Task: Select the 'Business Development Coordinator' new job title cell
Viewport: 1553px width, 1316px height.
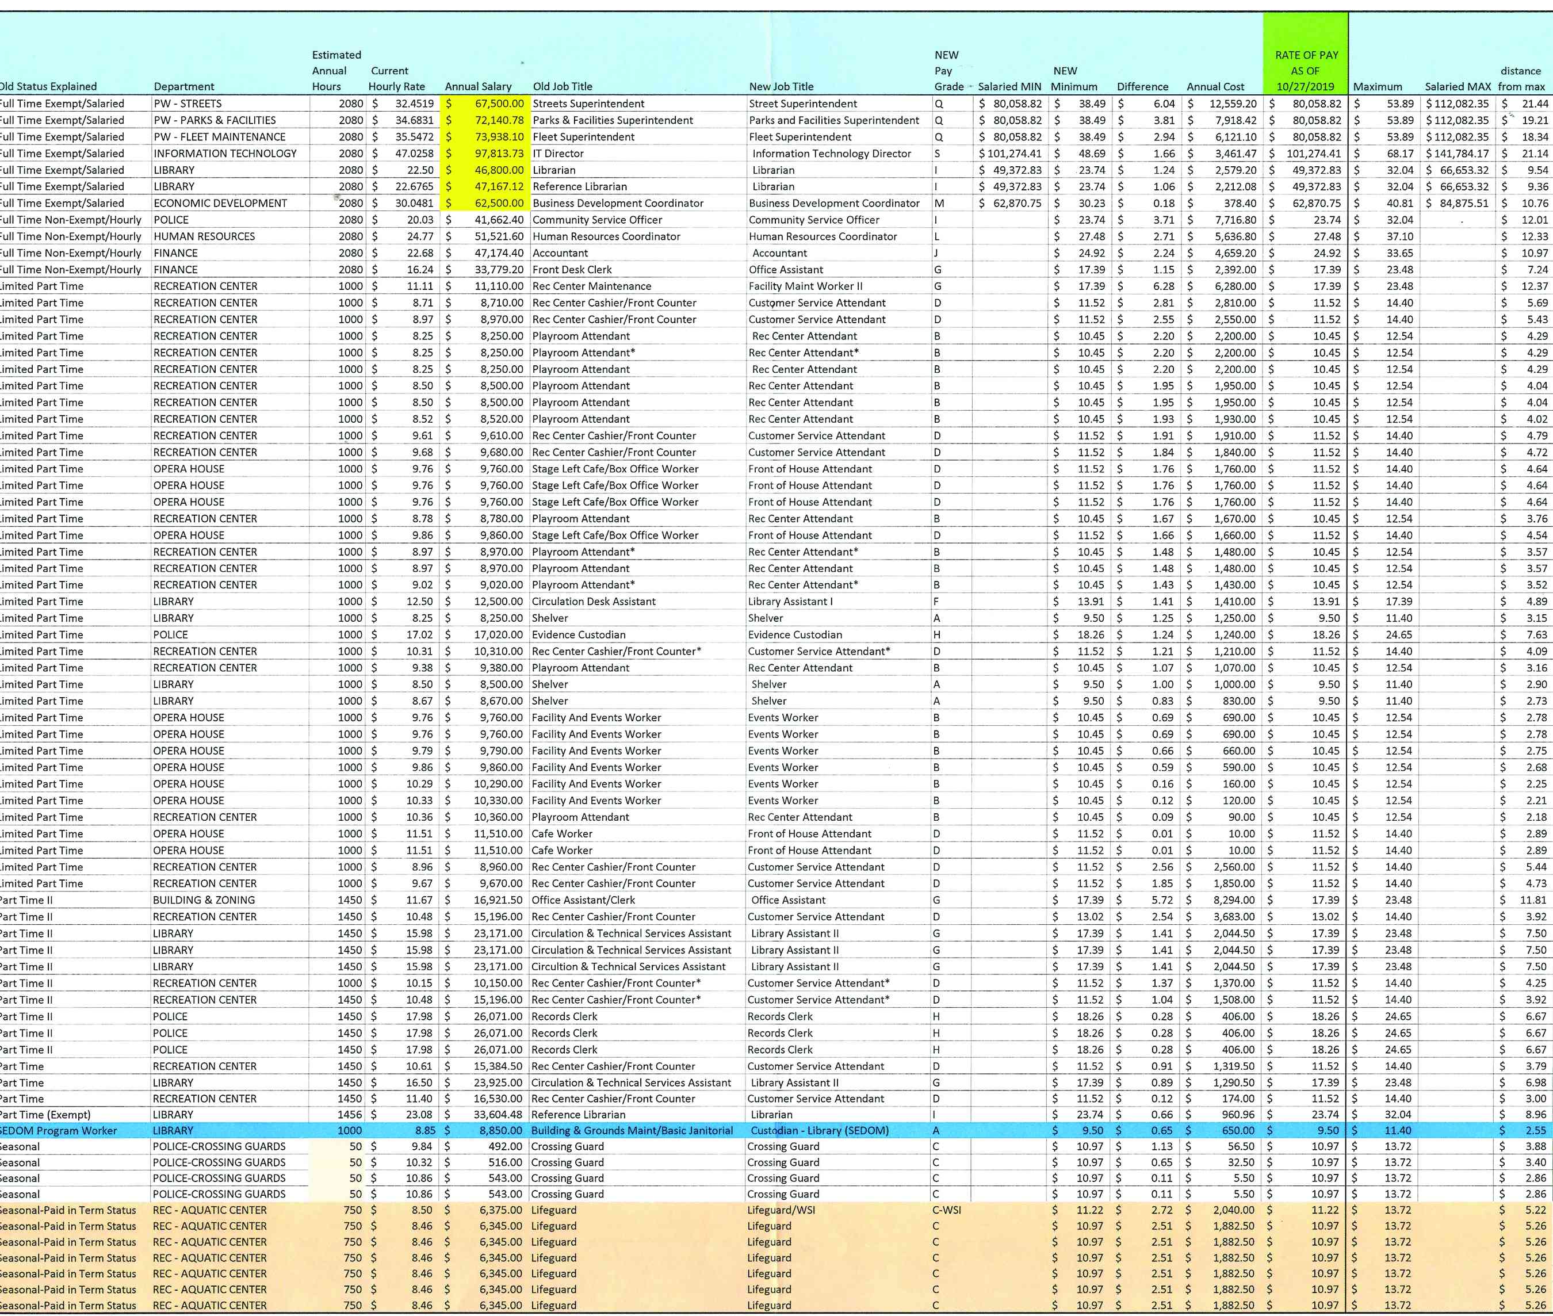Action: point(834,203)
